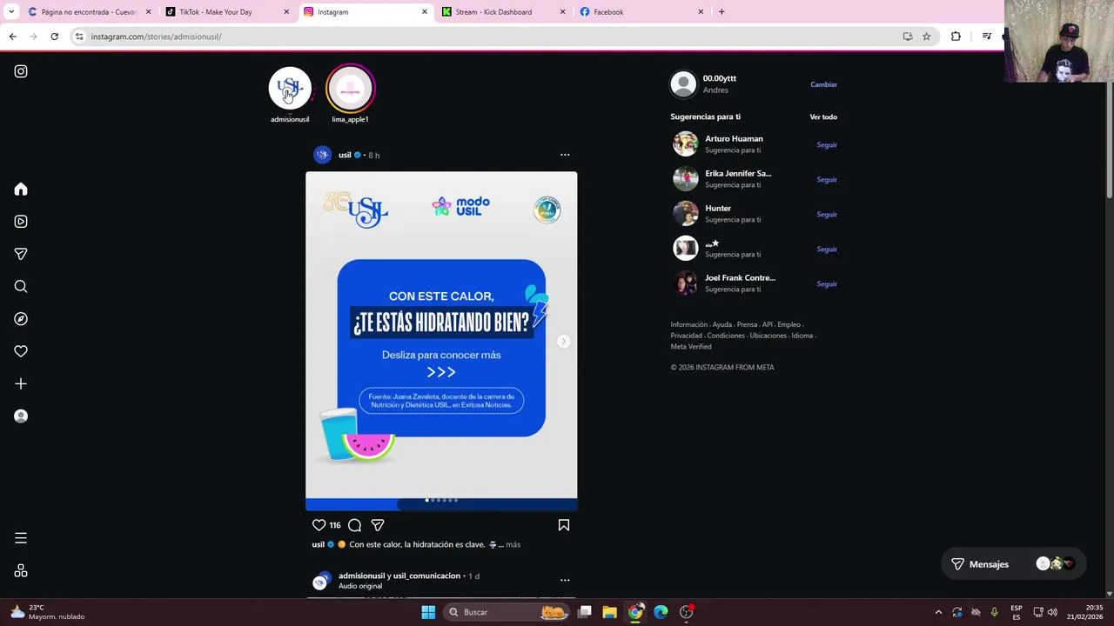This screenshot has width=1114, height=626.
Task: Bookmark page with star icon
Action: [x=926, y=37]
